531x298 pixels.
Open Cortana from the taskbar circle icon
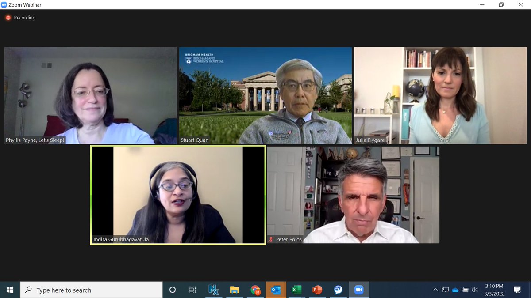[x=173, y=290]
